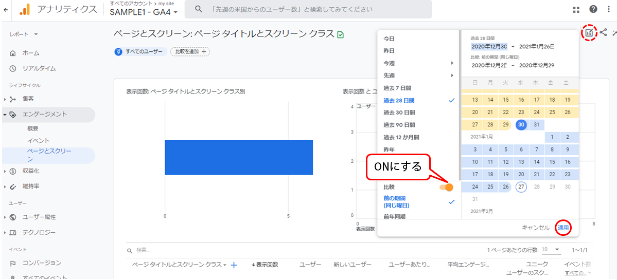Click the 適用 apply button
617x280 pixels.
pyautogui.click(x=563, y=228)
